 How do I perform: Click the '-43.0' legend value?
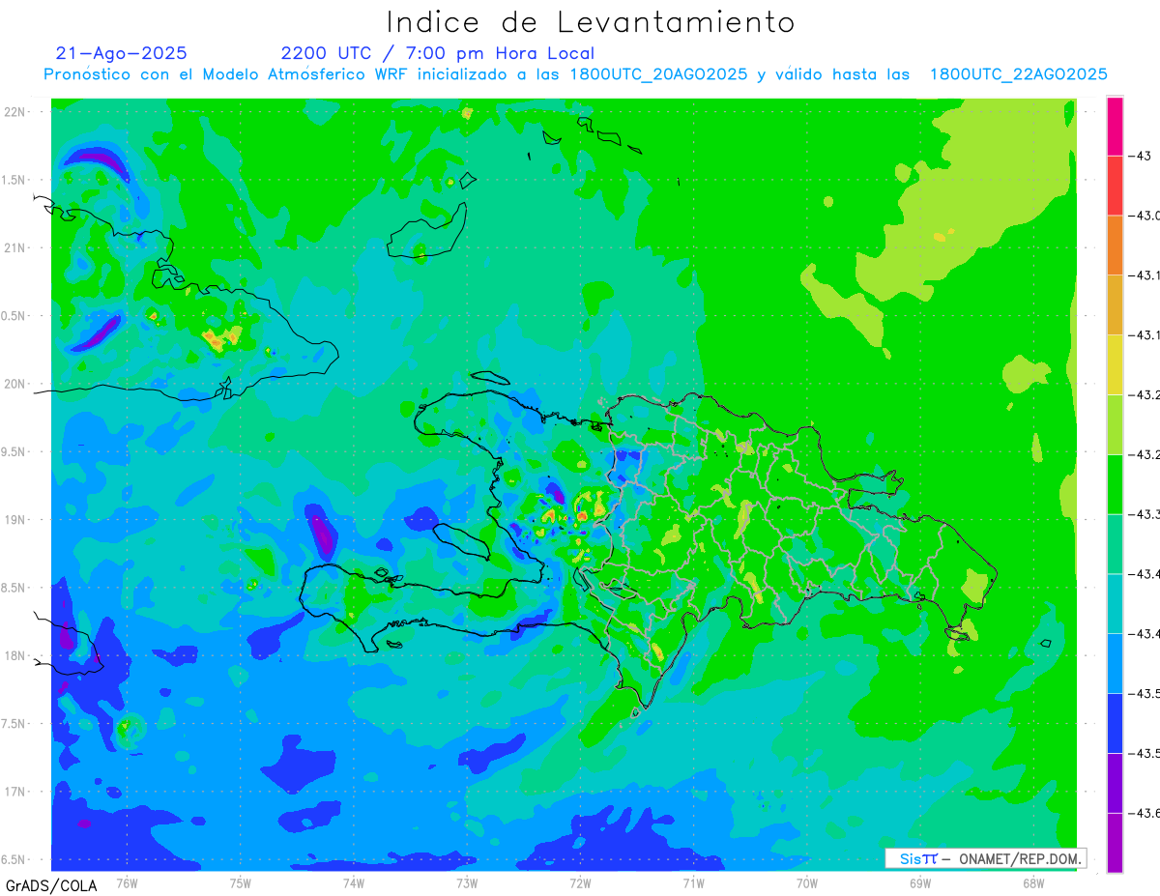coord(1144,216)
